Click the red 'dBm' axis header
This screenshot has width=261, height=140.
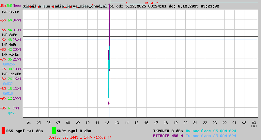point(3,6)
